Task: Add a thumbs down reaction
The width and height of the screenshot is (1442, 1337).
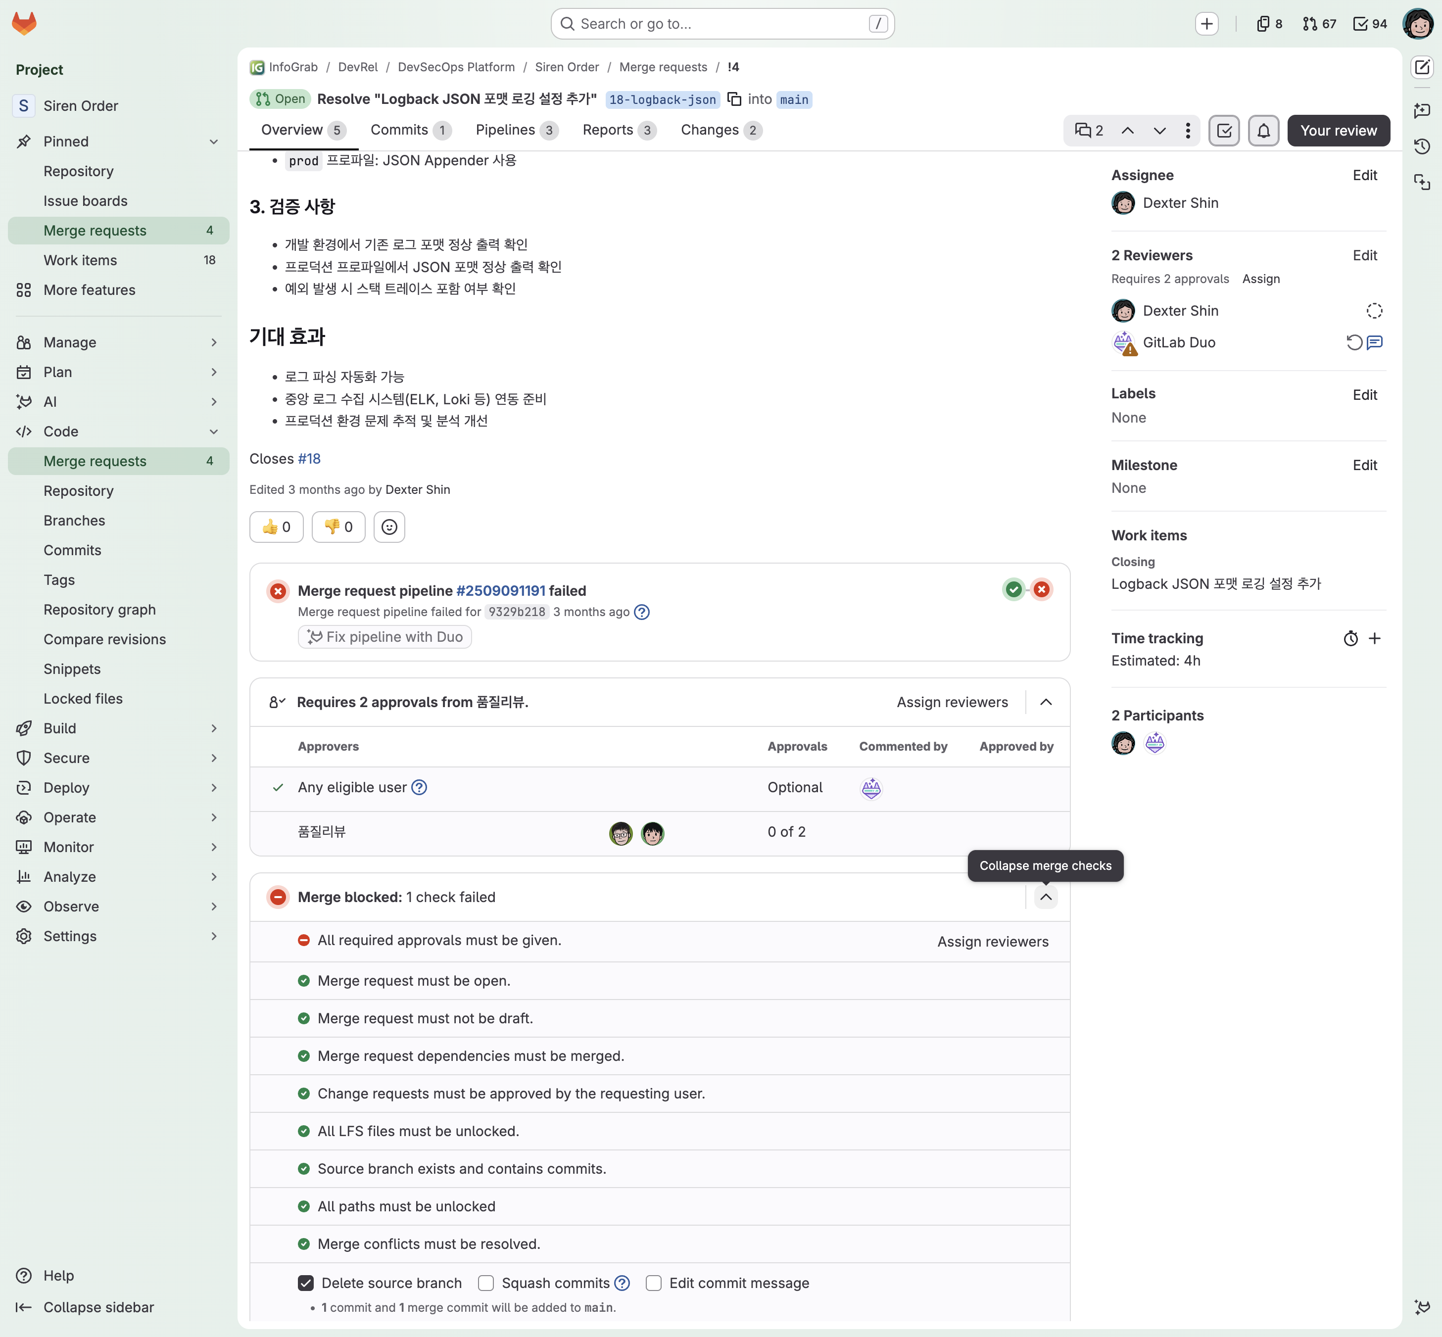Action: tap(338, 526)
